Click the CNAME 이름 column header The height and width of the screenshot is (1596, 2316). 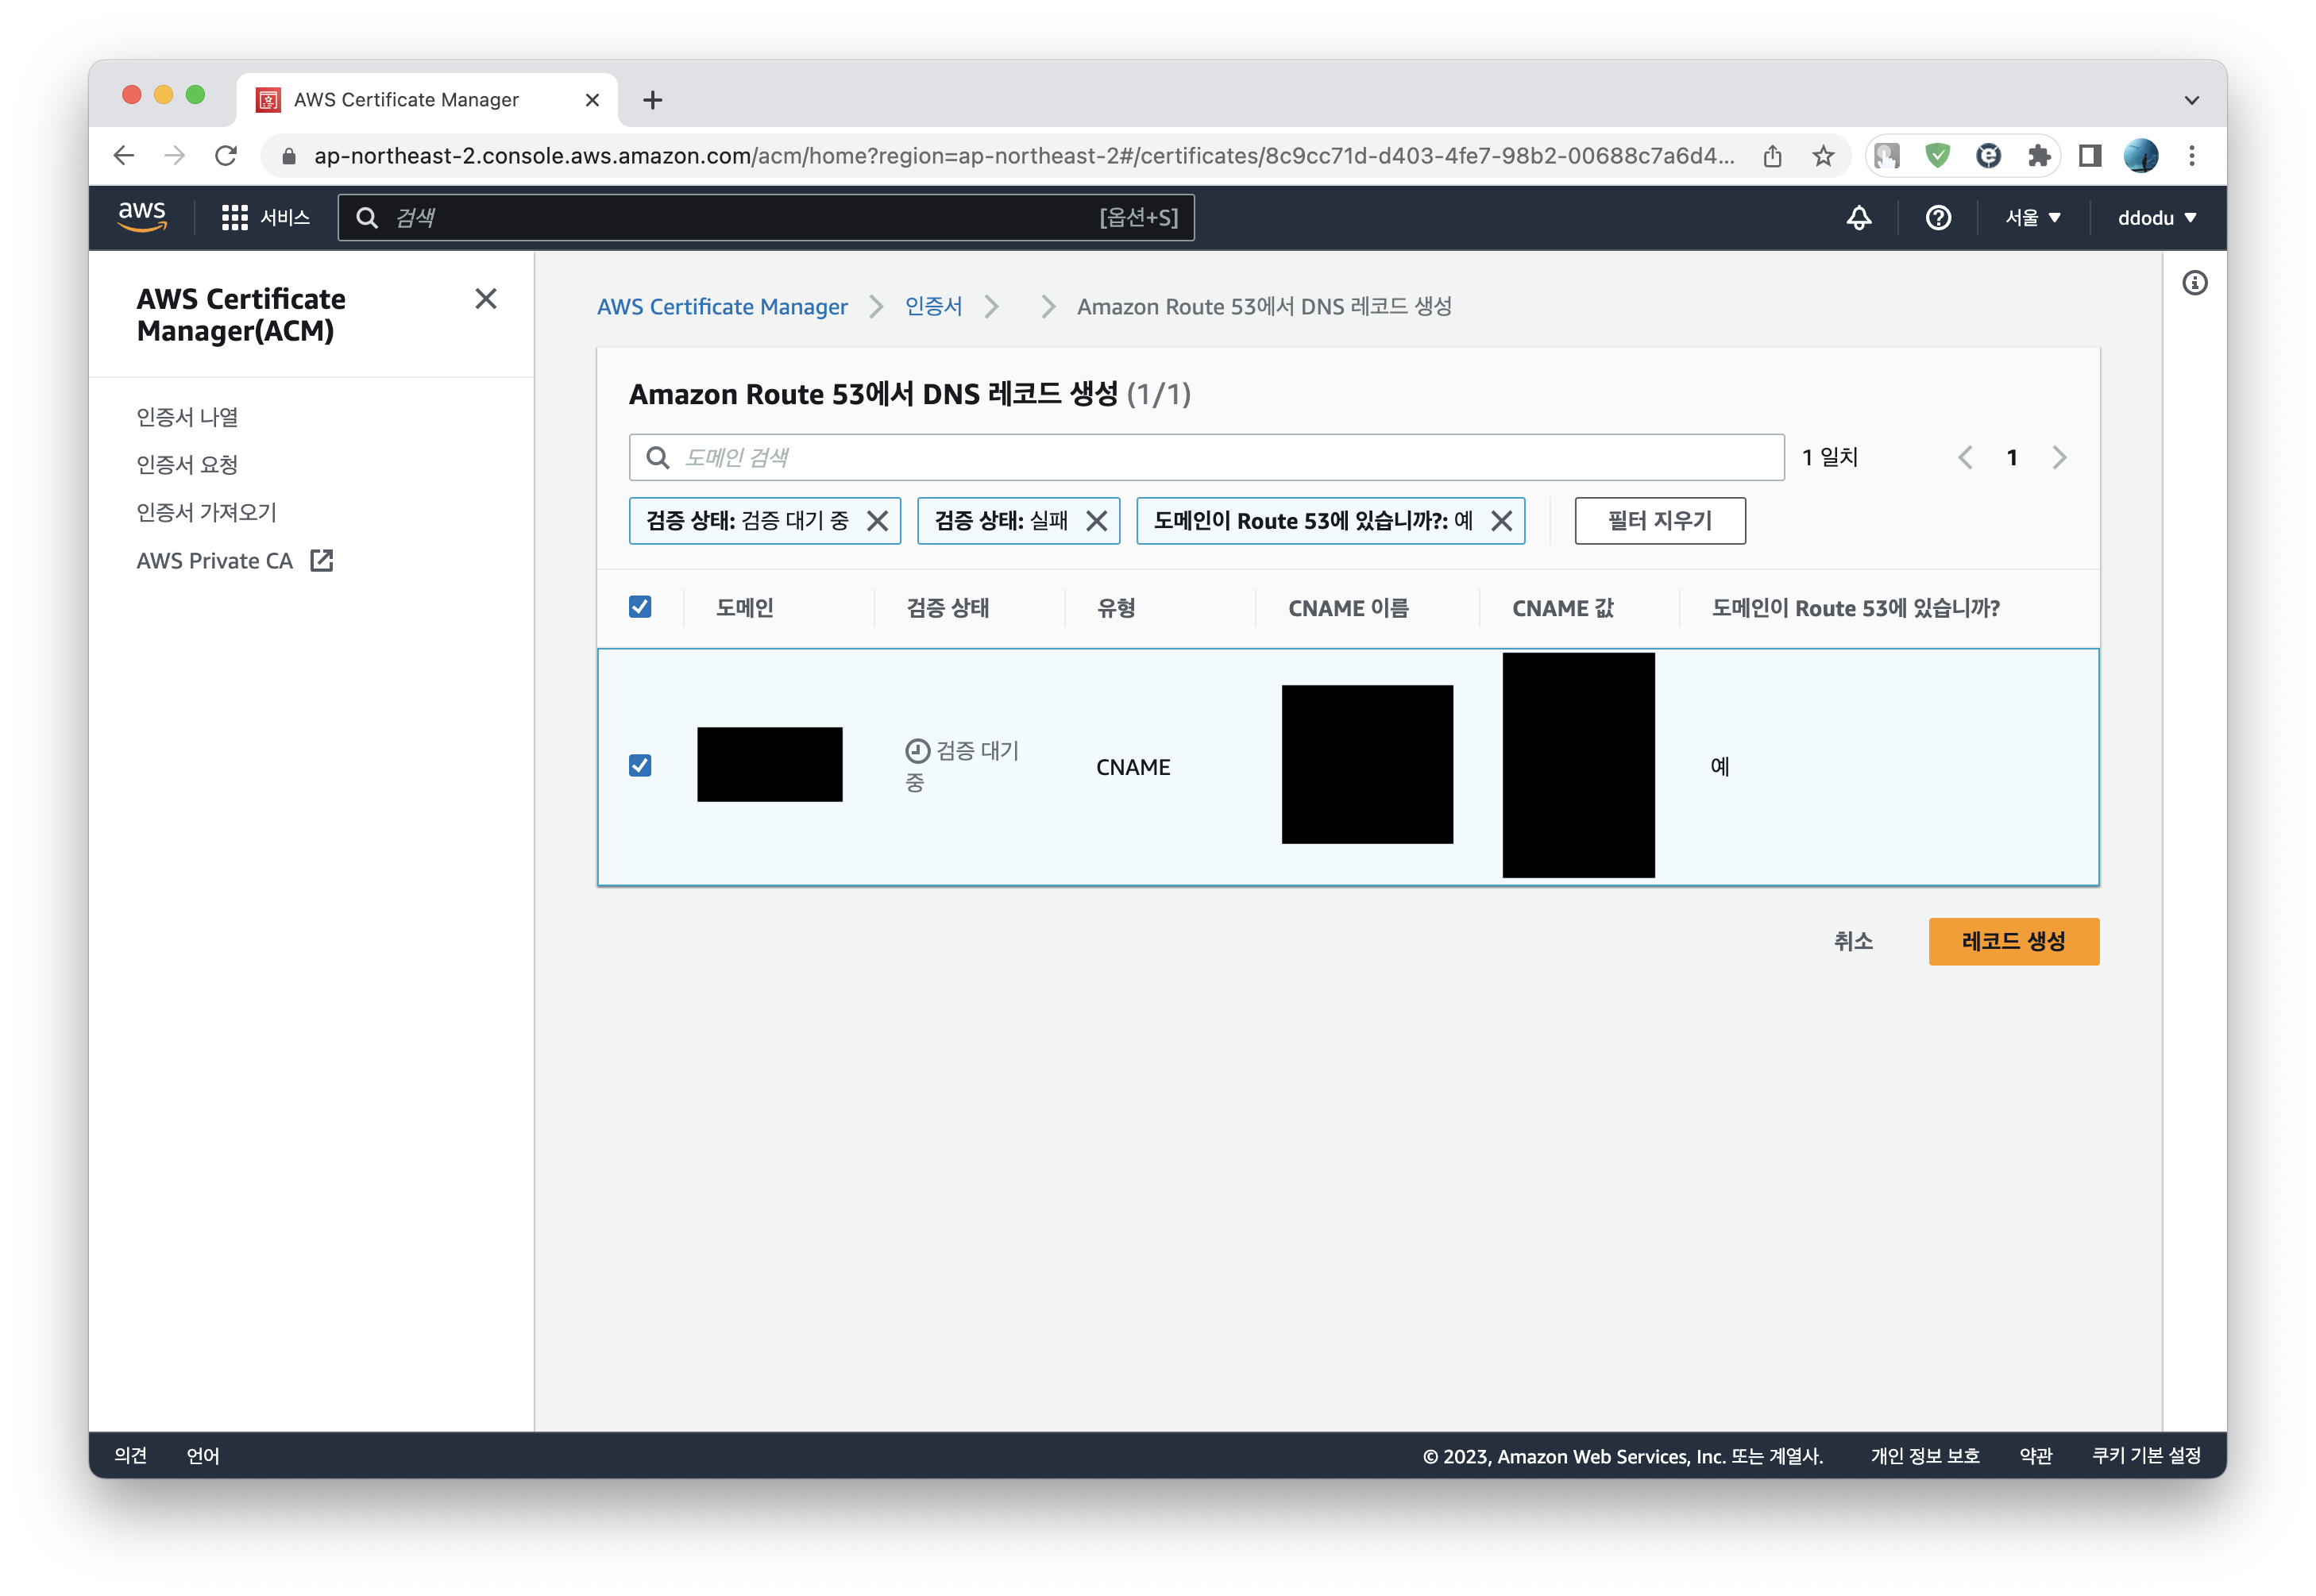[1348, 608]
